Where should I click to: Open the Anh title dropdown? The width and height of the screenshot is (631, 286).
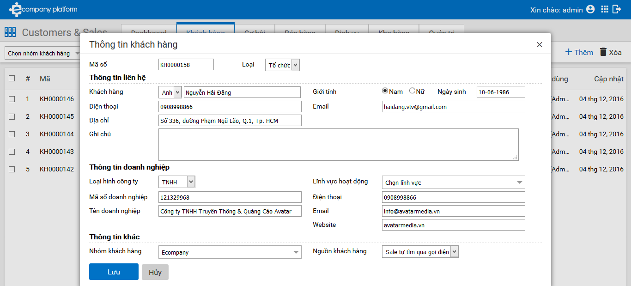coord(170,92)
